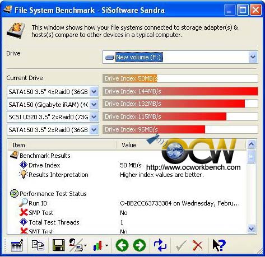Click the Drive Index info icon
This screenshot has width=265, height=257.
[24, 165]
